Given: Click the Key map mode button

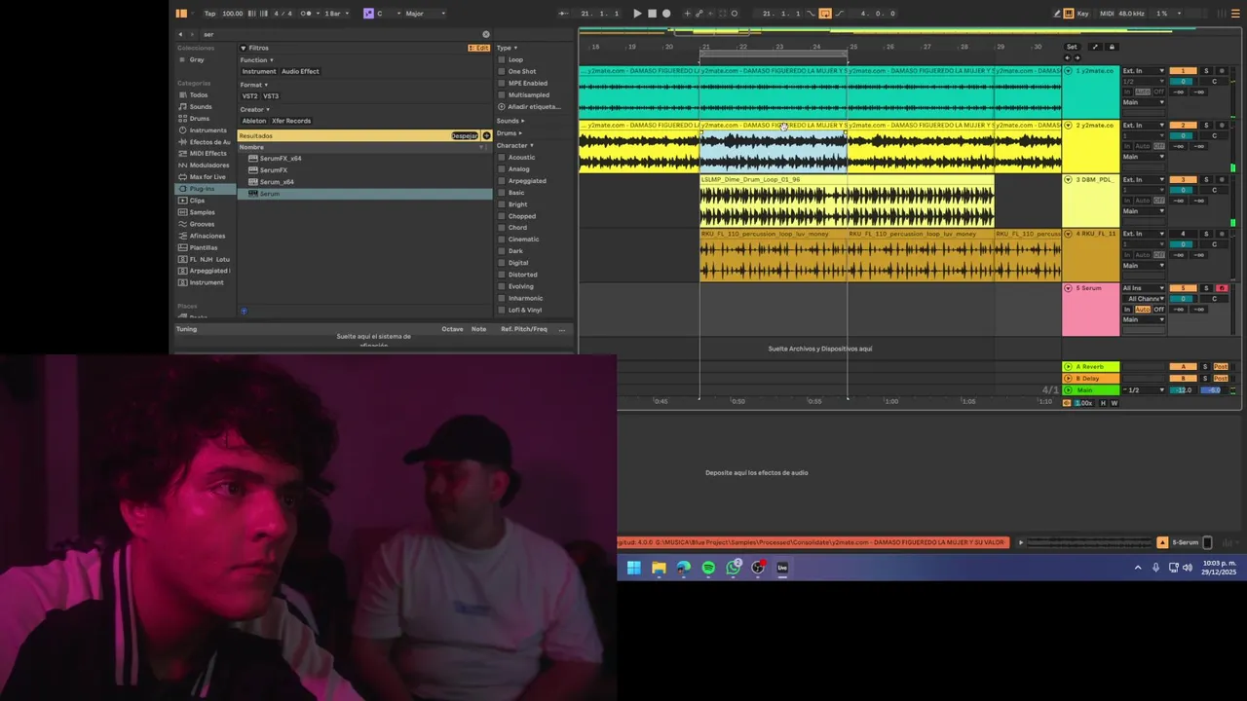Looking at the screenshot, I should (x=1083, y=14).
